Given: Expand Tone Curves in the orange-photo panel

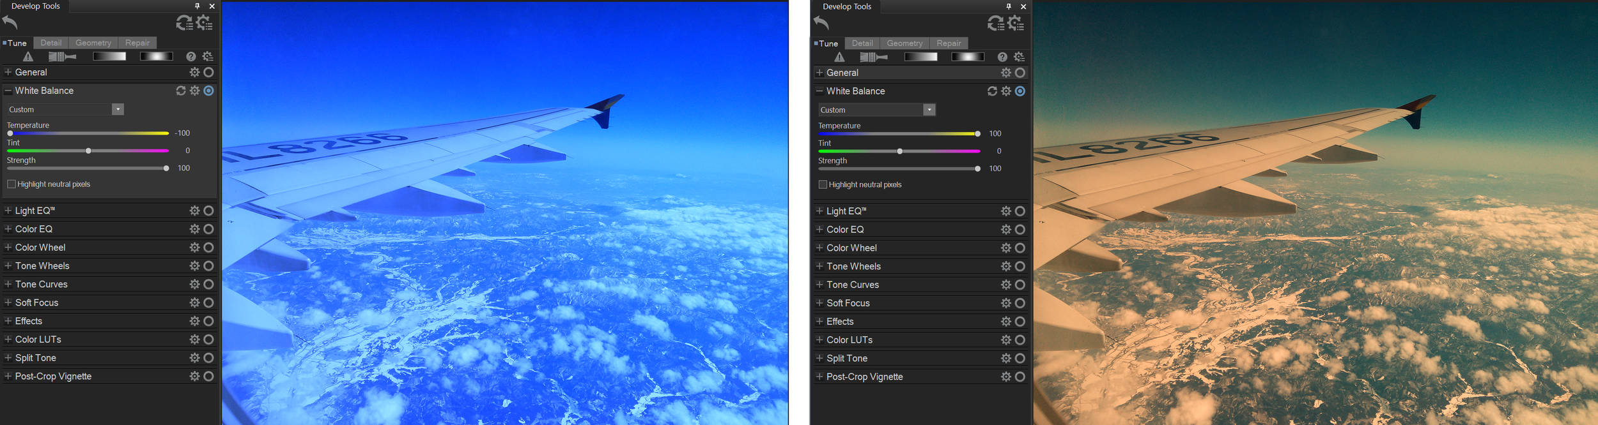Looking at the screenshot, I should click(x=819, y=285).
